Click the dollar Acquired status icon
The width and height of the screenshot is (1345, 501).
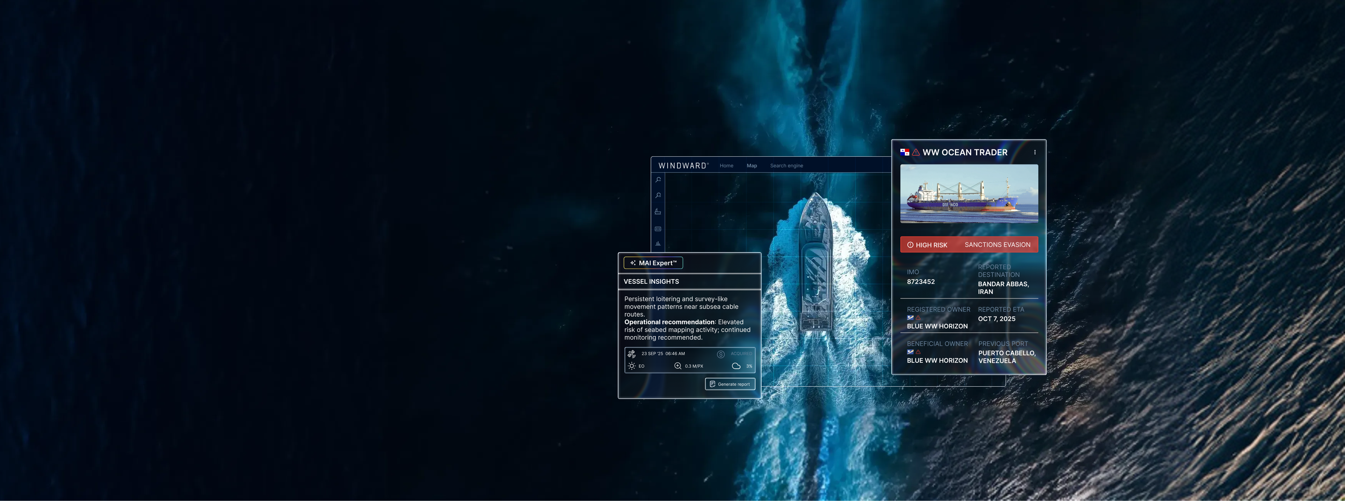720,354
